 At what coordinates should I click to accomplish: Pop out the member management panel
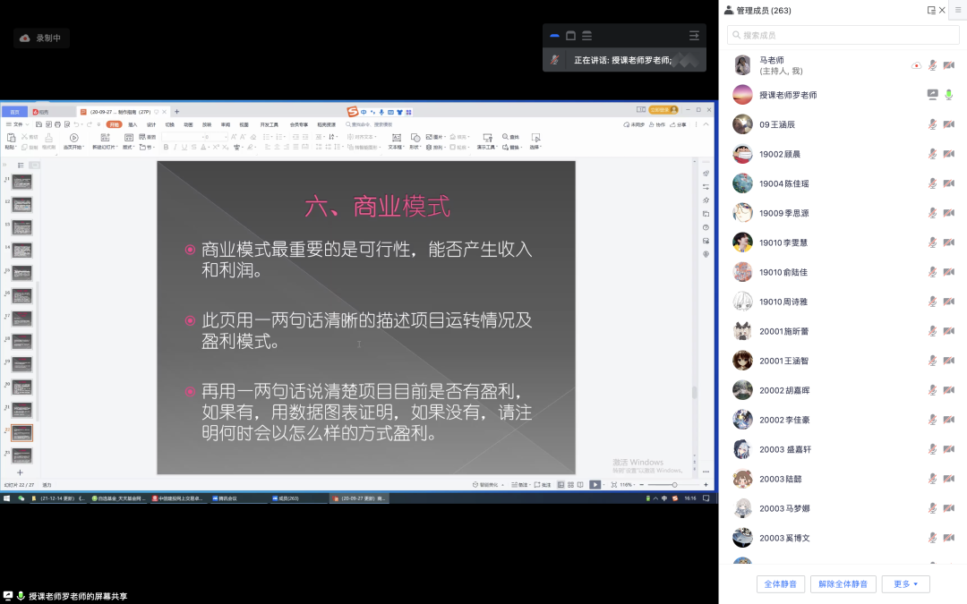pos(931,11)
